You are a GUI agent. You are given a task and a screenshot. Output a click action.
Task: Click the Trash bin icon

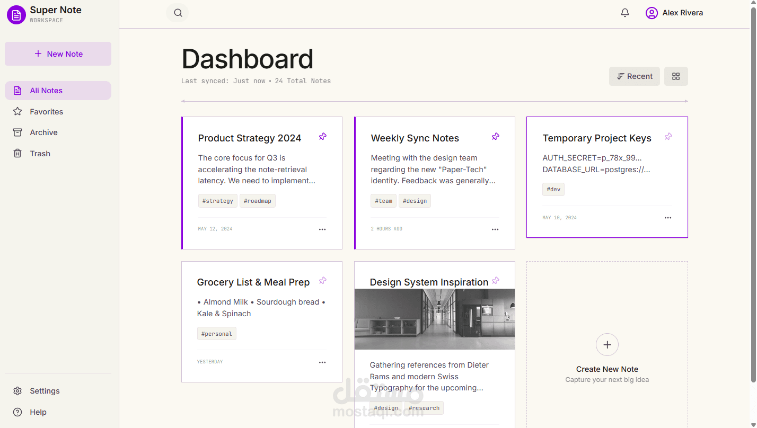[x=17, y=154]
